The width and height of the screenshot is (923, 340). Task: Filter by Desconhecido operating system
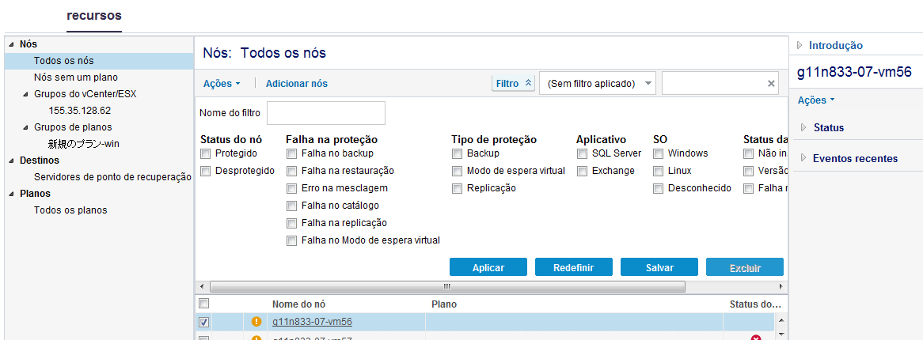658,189
